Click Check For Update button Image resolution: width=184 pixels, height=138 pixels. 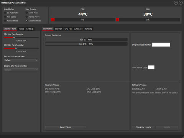(x=143, y=127)
